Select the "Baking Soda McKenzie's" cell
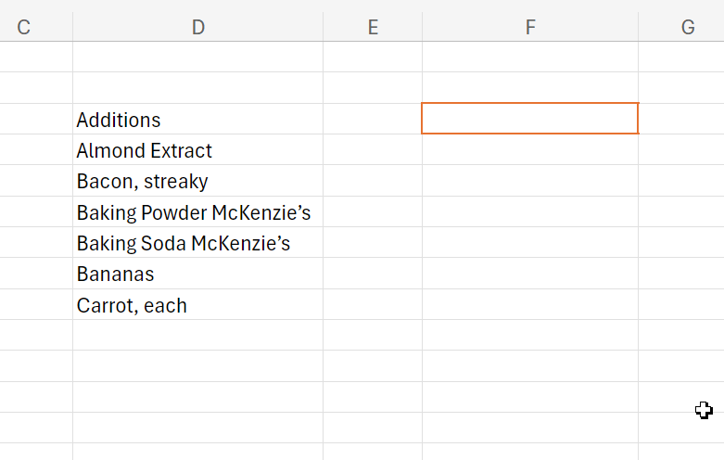724x460 pixels. [x=197, y=243]
